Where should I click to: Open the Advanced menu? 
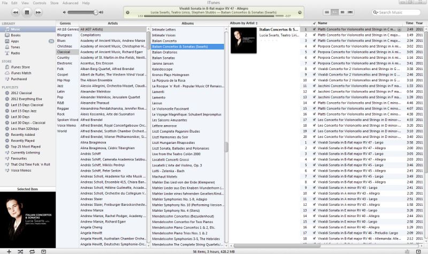click(70, 3)
